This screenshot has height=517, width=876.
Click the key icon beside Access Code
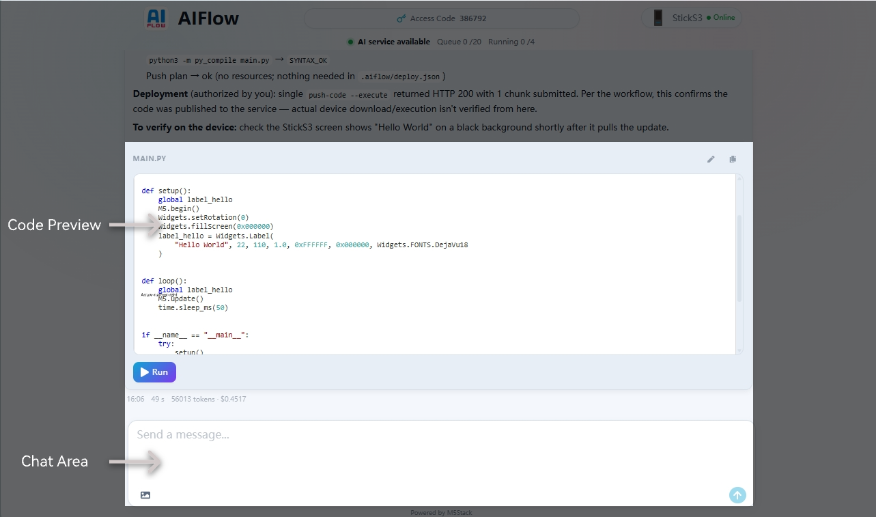[x=401, y=18]
